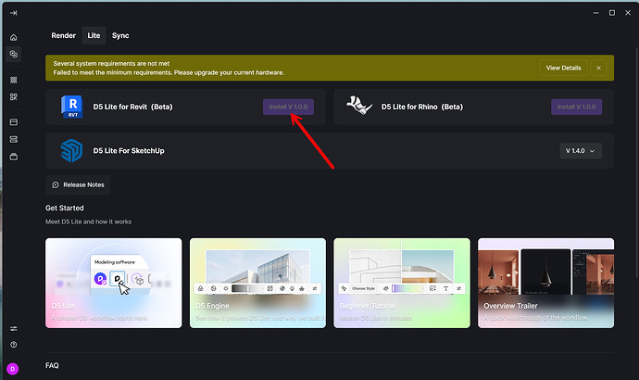Select the linked-rings plugin icon in sidebar
Screen dimensions: 639x380
[x=14, y=54]
